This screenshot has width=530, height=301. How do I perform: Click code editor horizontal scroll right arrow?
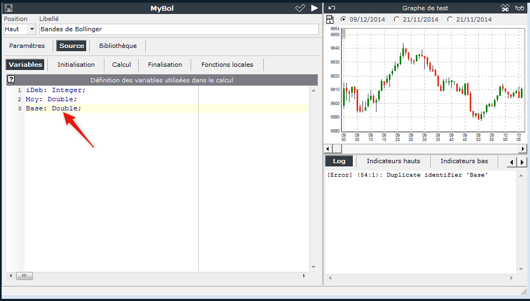coord(304,276)
